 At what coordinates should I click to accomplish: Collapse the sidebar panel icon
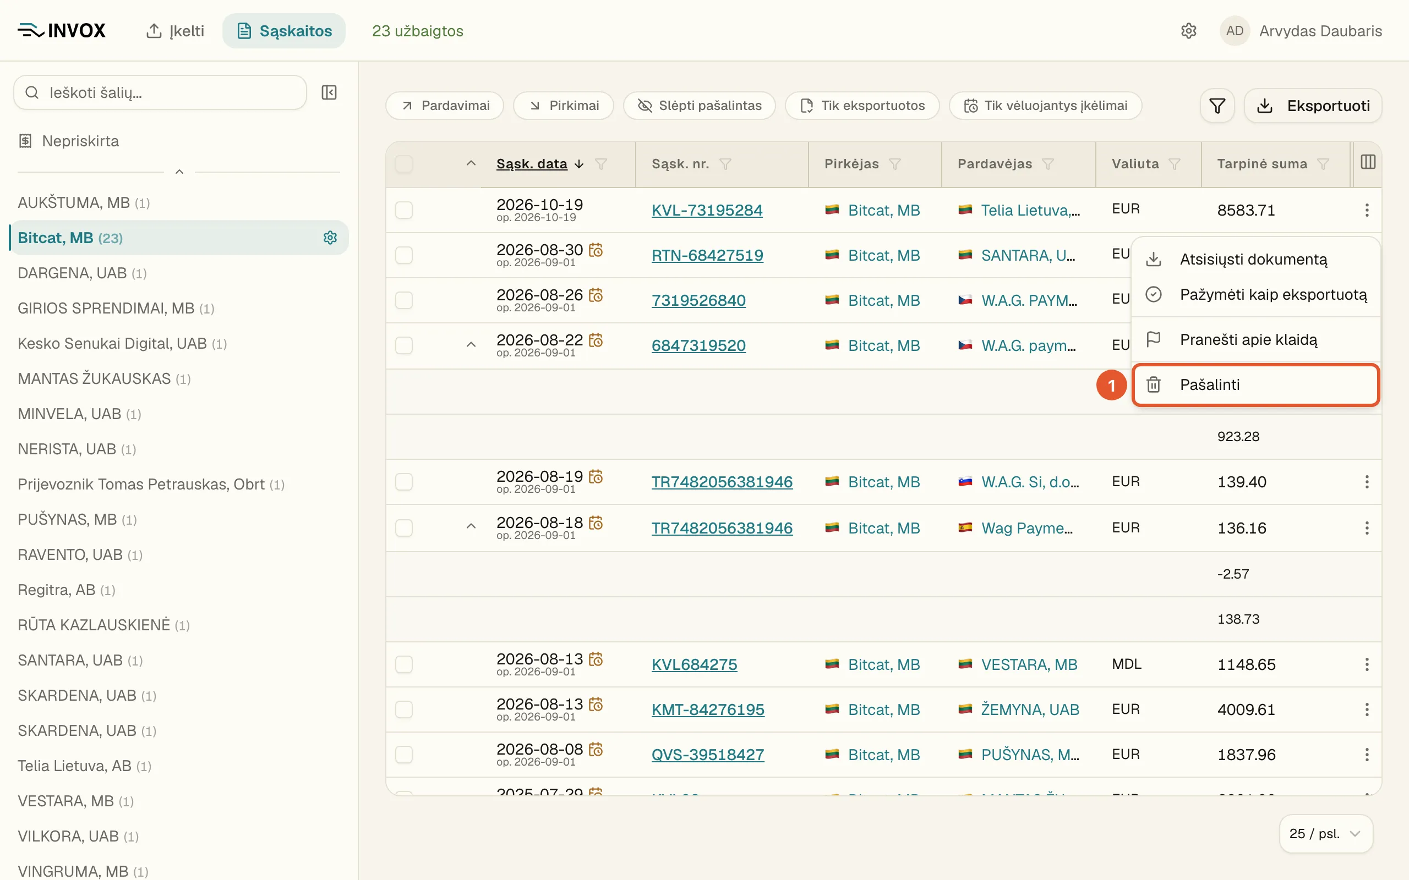pyautogui.click(x=329, y=92)
